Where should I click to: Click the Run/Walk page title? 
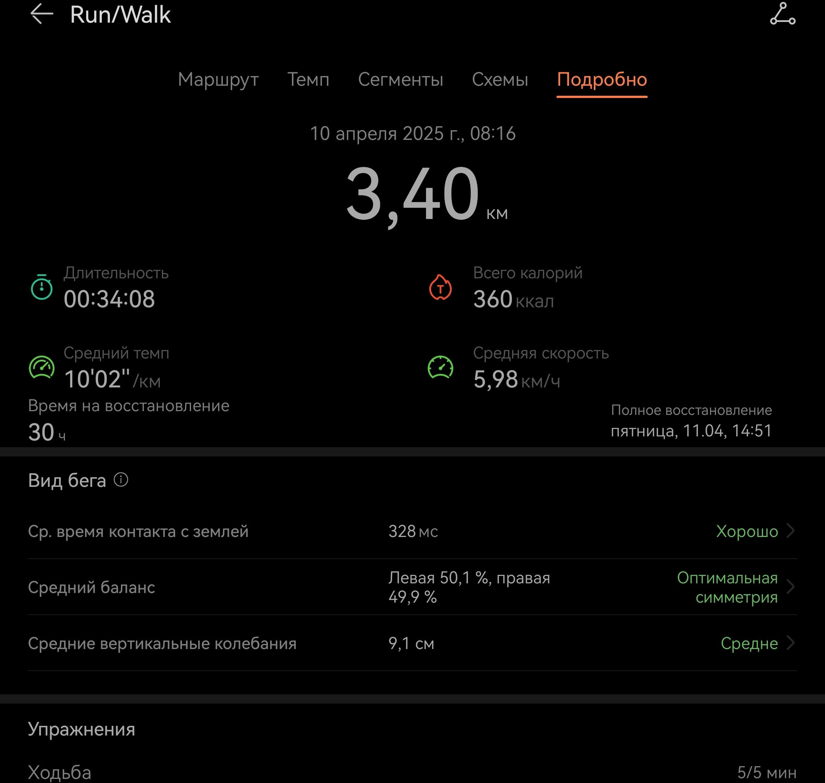tap(120, 14)
